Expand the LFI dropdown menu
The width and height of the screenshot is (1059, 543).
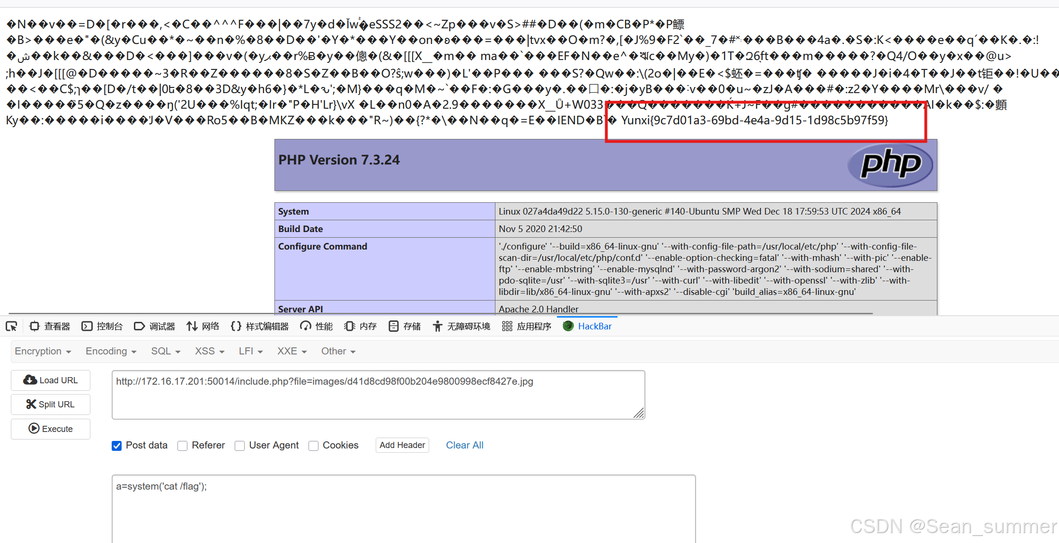[250, 351]
